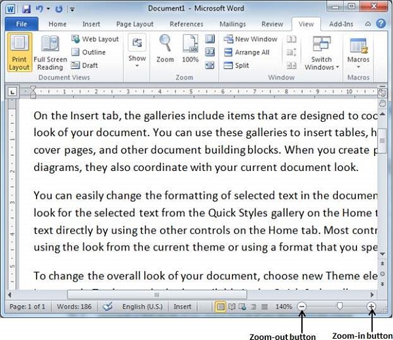Click the Save icon in Quick Access

[x=26, y=9]
